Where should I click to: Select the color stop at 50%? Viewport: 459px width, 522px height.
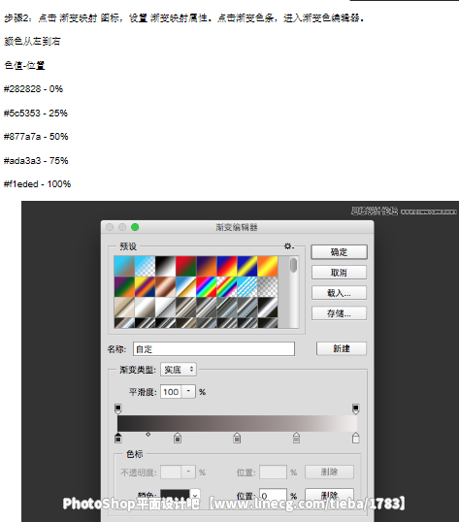click(237, 438)
